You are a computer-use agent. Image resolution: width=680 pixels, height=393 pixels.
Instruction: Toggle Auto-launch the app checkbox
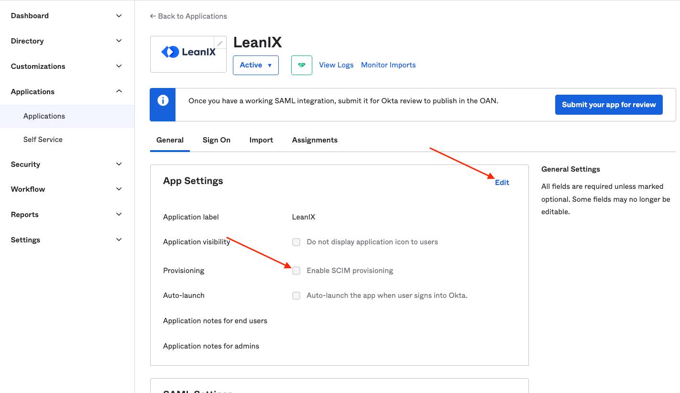point(296,295)
